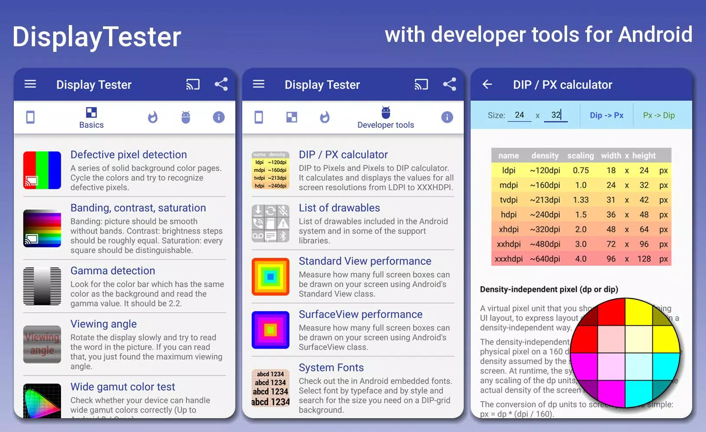Select Android bug tab icon in first screen
Viewport: 706px width, 432px height.
(x=186, y=117)
